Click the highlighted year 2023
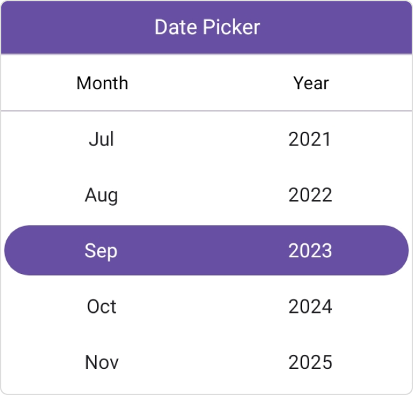The image size is (413, 395). coord(310,250)
